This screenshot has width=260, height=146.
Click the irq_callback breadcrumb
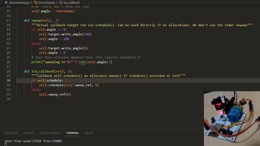point(71,3)
